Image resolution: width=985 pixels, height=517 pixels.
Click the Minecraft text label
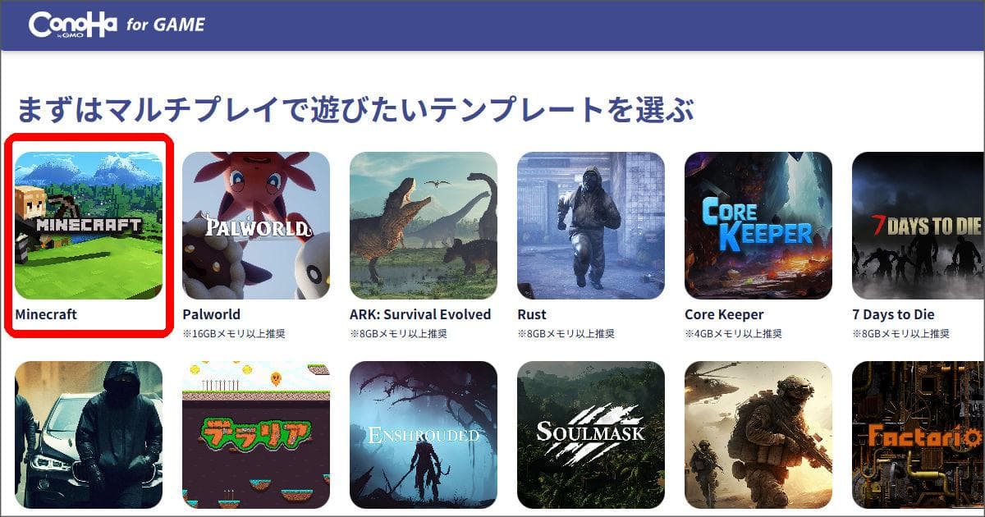pos(46,314)
